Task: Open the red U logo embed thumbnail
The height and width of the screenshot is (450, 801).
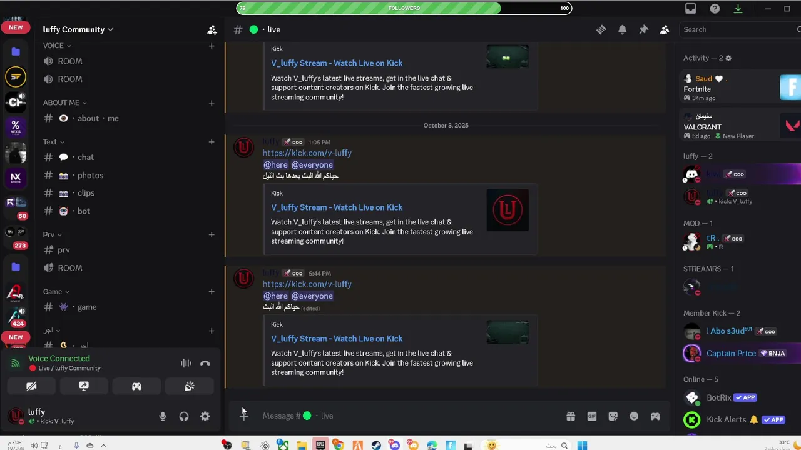Action: [x=508, y=211]
